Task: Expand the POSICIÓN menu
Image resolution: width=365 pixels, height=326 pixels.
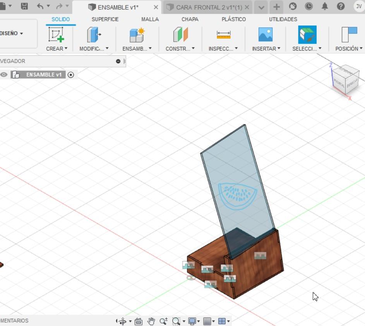Action: tap(349, 49)
